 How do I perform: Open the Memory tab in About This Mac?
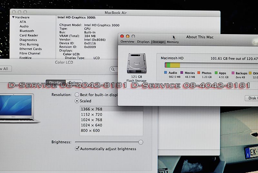pos(173,42)
